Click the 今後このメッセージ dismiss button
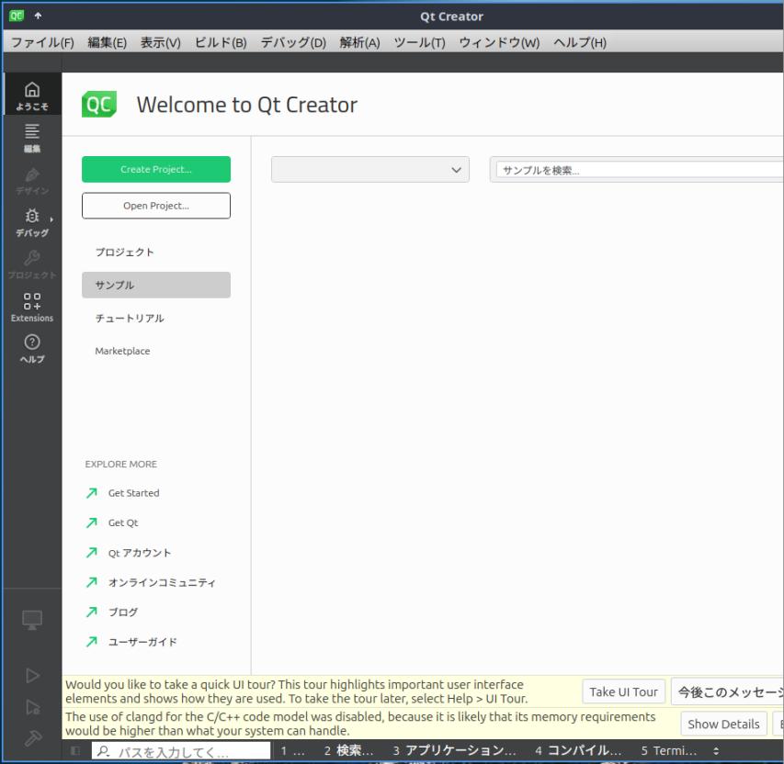 pyautogui.click(x=728, y=692)
